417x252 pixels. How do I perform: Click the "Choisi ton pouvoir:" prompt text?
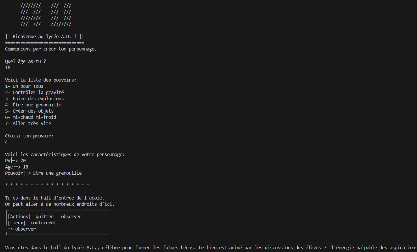(29, 136)
